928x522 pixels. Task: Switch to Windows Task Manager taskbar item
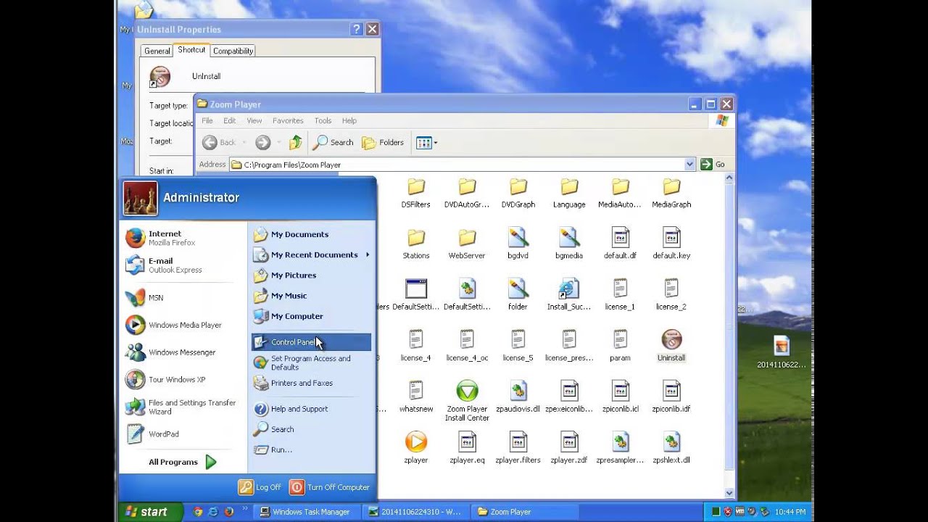click(308, 512)
